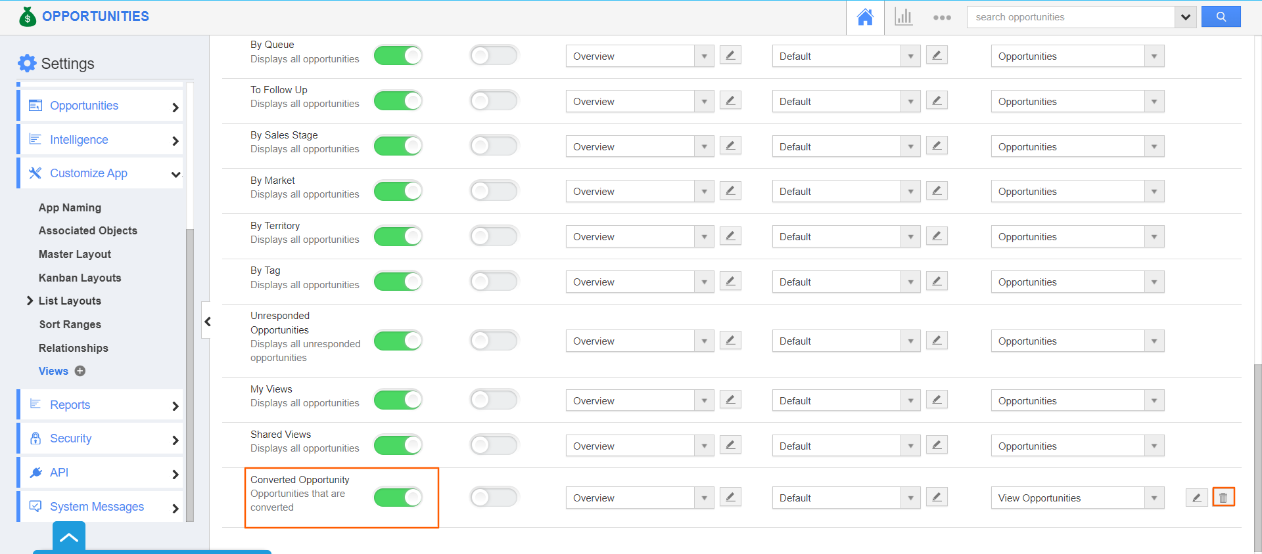The image size is (1262, 554).
Task: Edit the Overview layout in Unresponded Opportunities row
Action: tap(730, 340)
